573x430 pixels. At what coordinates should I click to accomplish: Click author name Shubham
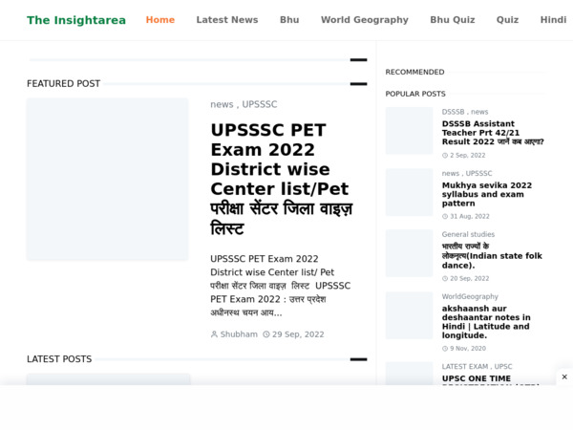click(x=239, y=334)
